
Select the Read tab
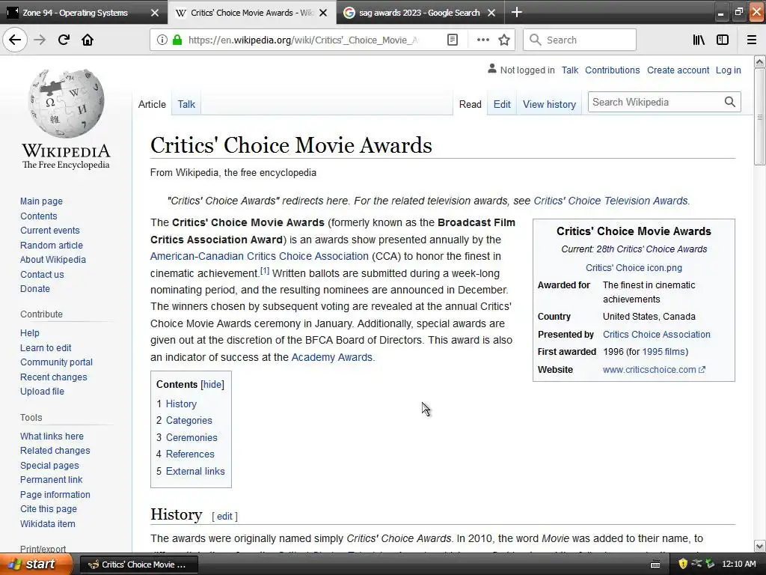pos(470,104)
